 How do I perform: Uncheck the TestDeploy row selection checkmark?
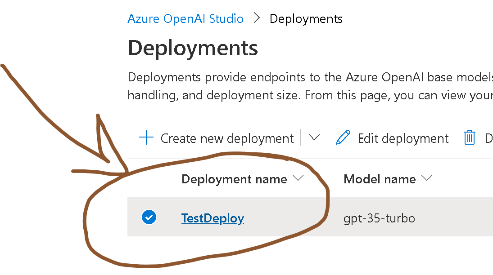coord(149,217)
